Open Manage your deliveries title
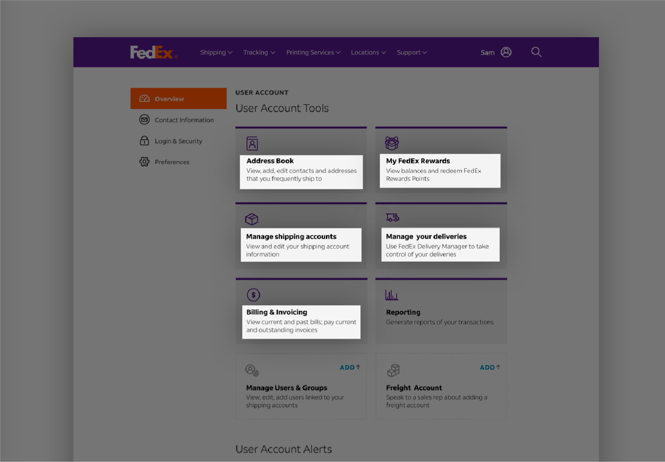This screenshot has height=462, width=665. [426, 237]
